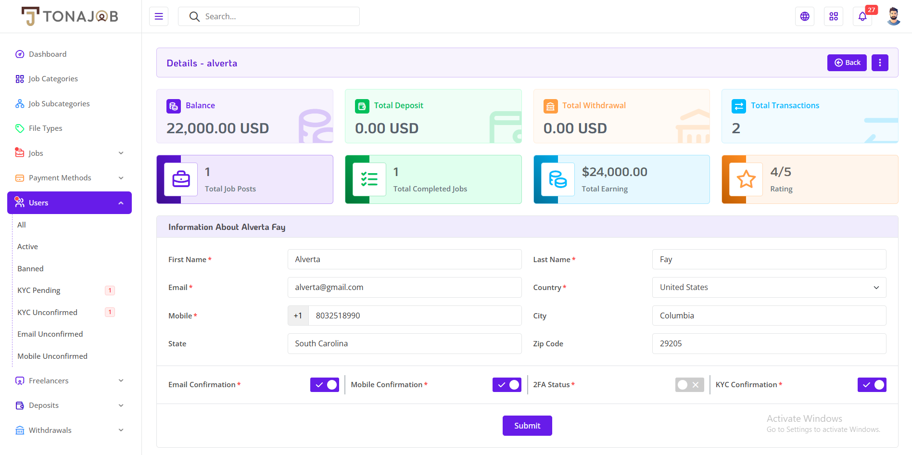The width and height of the screenshot is (912, 455).
Task: Click the Rating star icon
Action: (x=746, y=179)
